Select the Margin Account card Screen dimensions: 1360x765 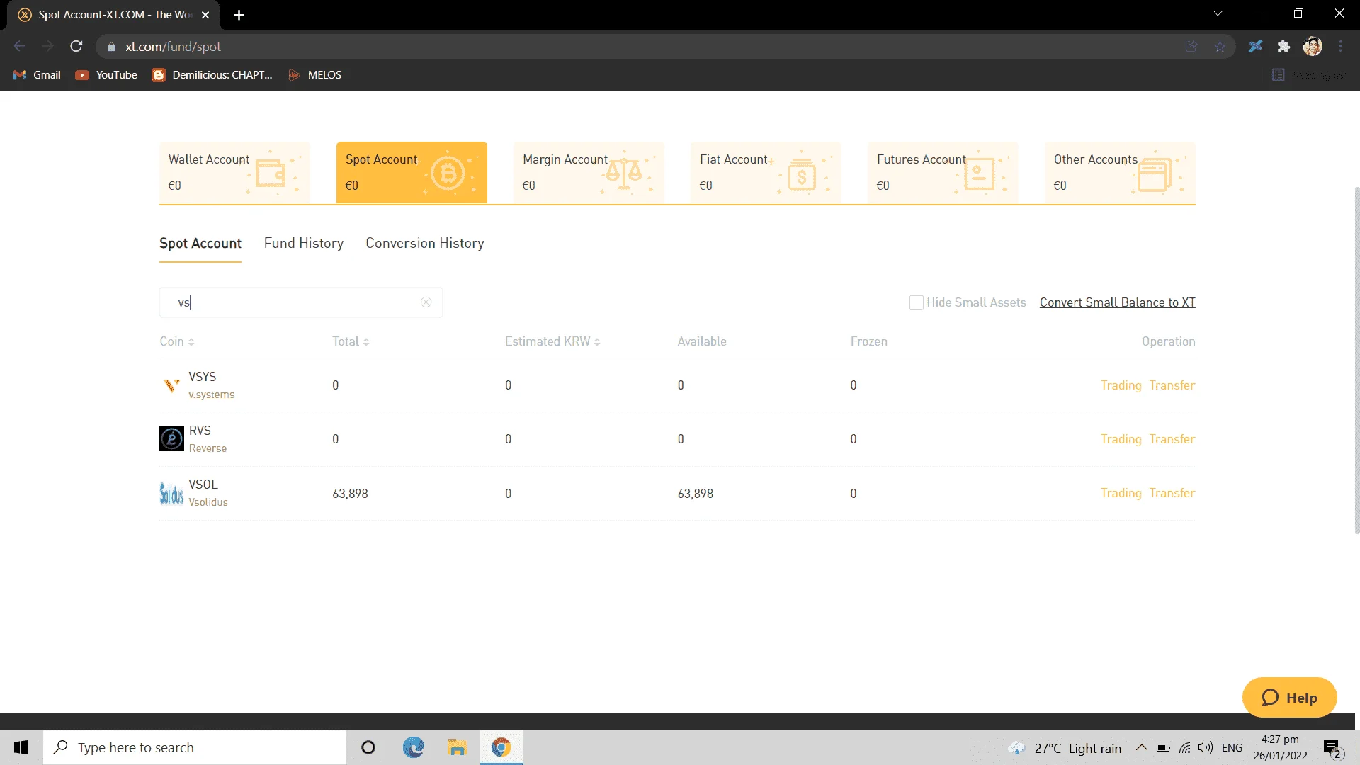pyautogui.click(x=589, y=173)
